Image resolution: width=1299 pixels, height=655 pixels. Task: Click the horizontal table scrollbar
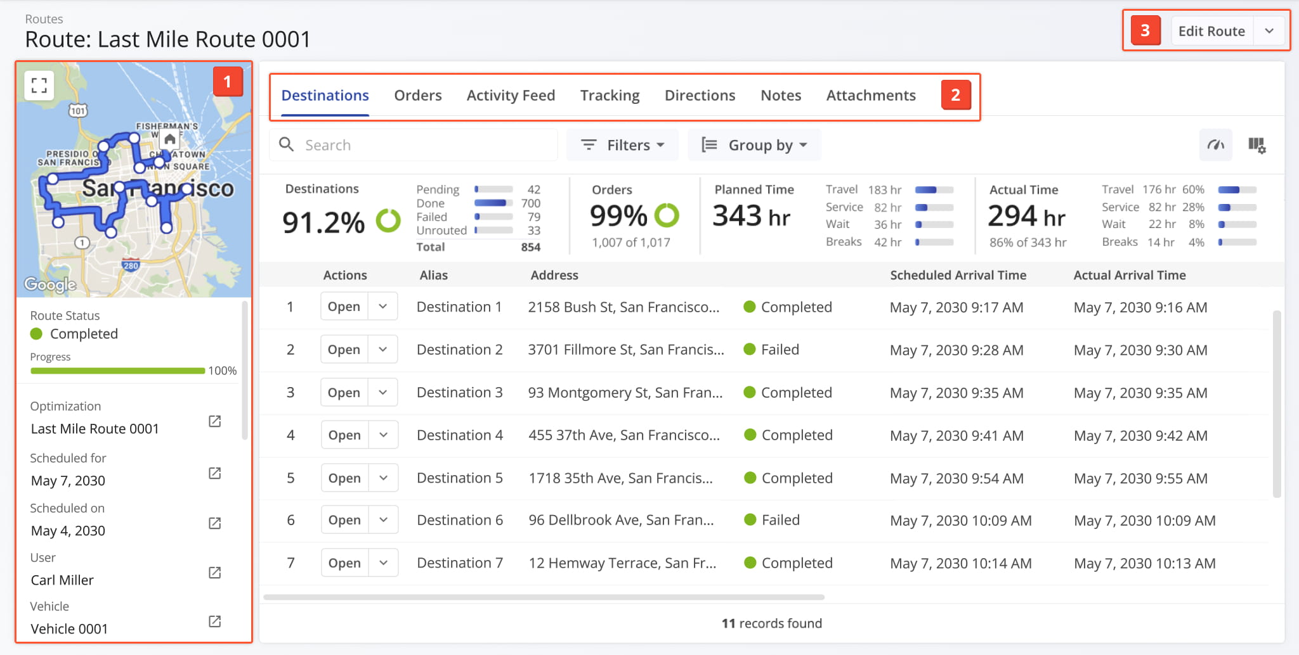pyautogui.click(x=544, y=597)
